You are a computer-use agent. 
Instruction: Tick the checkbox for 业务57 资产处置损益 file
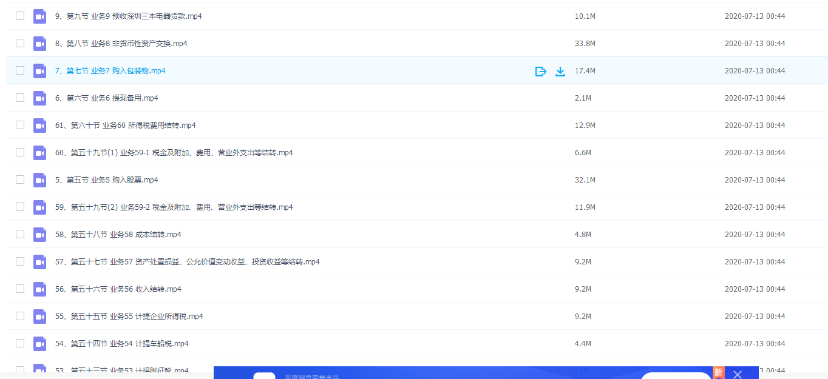[x=20, y=261]
